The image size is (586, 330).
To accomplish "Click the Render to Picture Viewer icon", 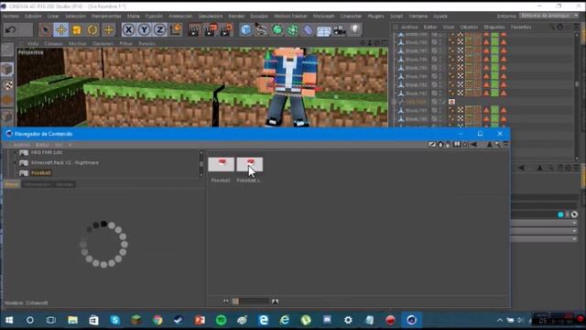I will (211, 30).
